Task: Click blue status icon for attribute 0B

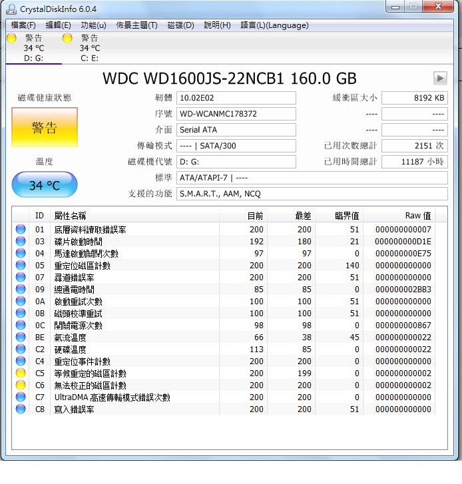Action: pos(21,313)
